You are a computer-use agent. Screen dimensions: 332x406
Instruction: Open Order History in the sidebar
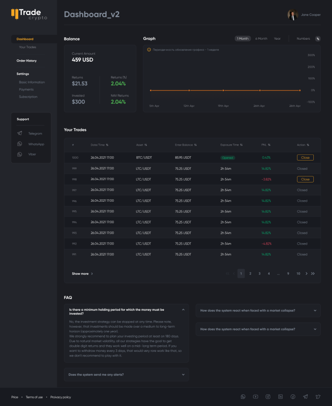coord(27,61)
